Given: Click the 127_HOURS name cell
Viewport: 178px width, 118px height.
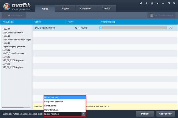Looking at the screenshot, I should pyautogui.click(x=81, y=28).
